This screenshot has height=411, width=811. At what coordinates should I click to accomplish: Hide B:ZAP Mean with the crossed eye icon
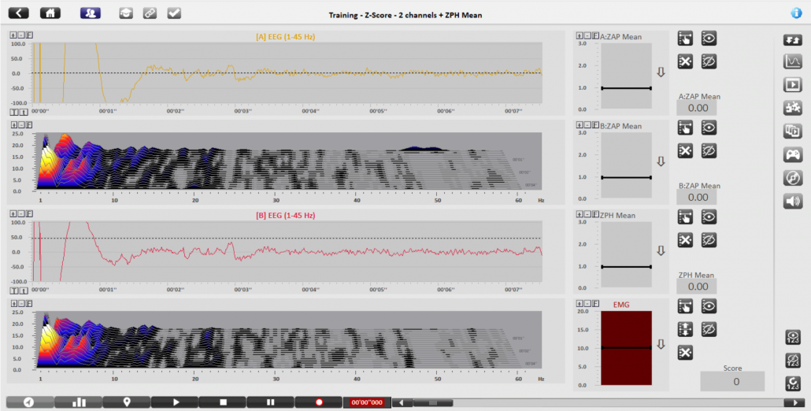709,151
